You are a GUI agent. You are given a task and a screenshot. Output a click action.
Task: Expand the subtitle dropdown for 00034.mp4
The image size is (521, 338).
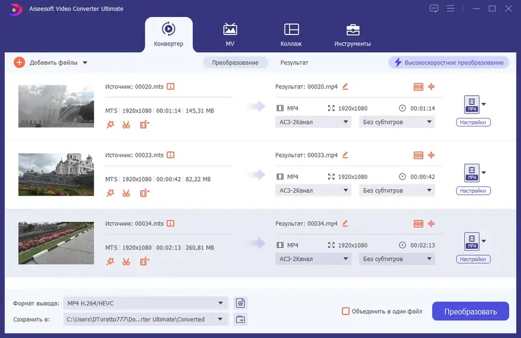click(397, 259)
